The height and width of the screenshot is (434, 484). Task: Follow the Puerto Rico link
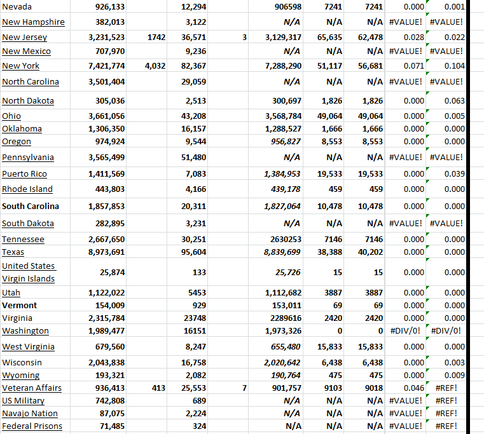pyautogui.click(x=24, y=174)
